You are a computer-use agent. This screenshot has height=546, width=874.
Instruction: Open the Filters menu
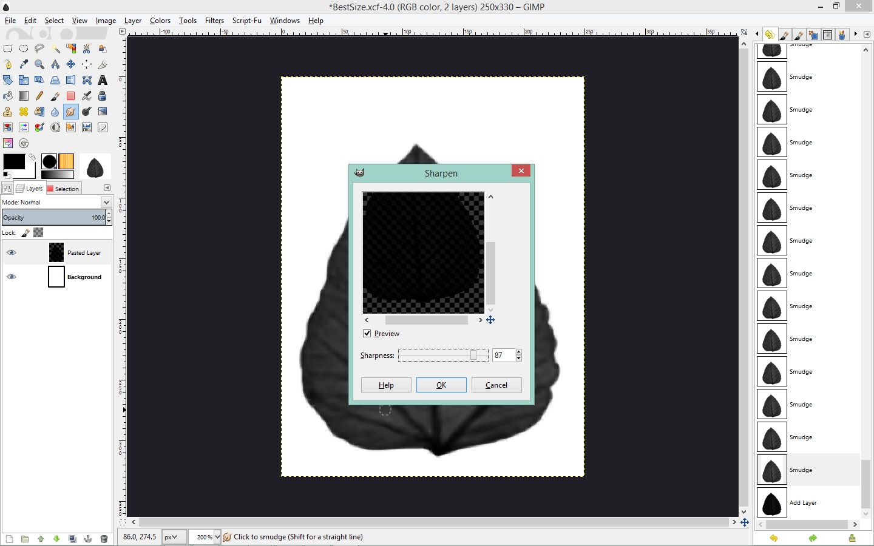click(214, 21)
